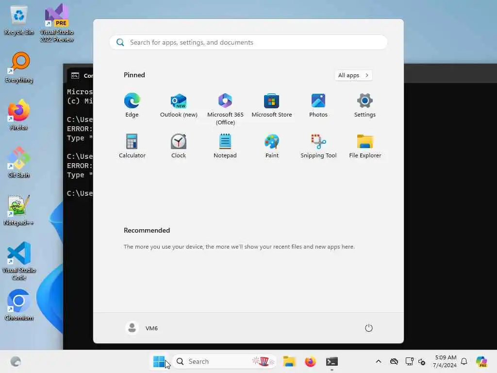
Task: Launch Outlook (new) pinned app
Action: 179,105
